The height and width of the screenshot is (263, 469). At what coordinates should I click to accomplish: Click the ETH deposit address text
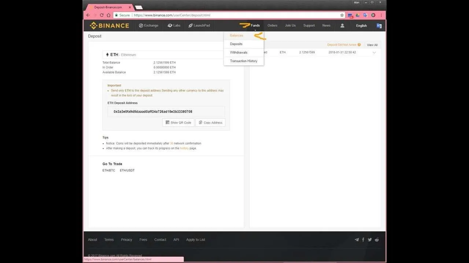click(x=153, y=112)
